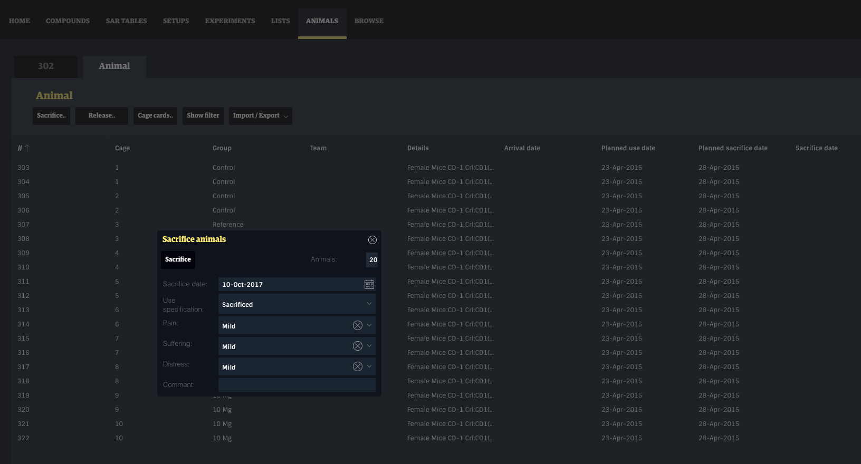Expand the Pain dropdown arrow
861x464 pixels.
pyautogui.click(x=369, y=326)
